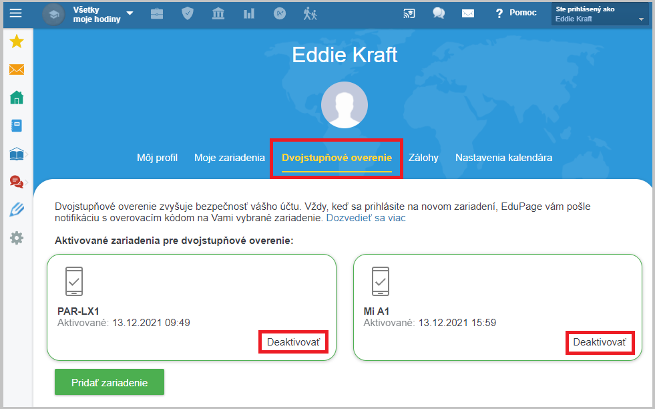Click the shield checkmark icon
Screen dimensions: 655x409
point(188,13)
